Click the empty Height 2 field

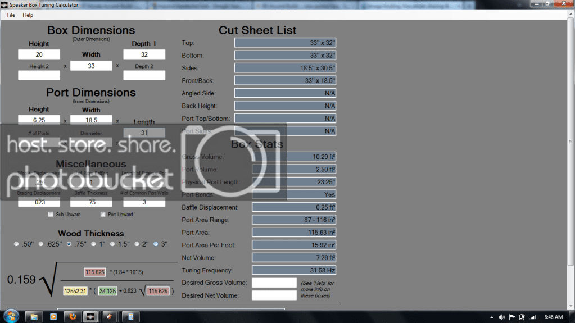pos(39,75)
